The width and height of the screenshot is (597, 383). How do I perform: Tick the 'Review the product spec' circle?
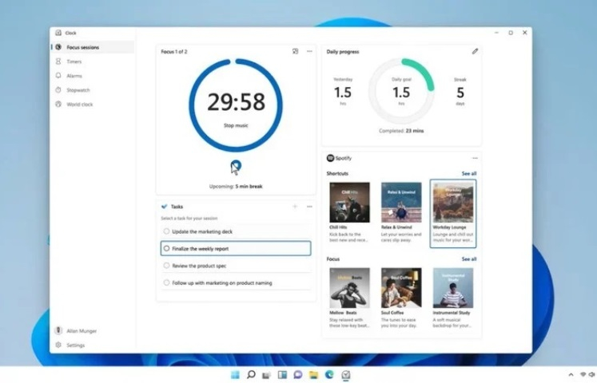click(x=166, y=266)
